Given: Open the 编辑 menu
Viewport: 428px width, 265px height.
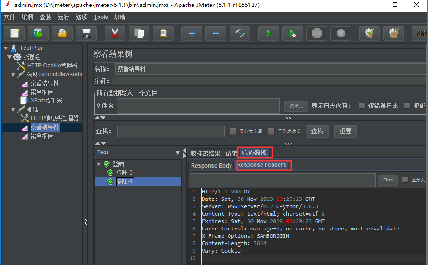Looking at the screenshot, I should coord(27,17).
